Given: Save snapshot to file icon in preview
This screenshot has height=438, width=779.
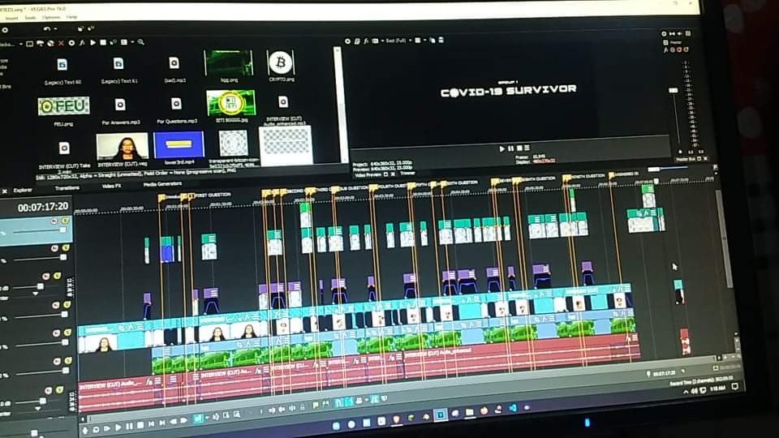Looking at the screenshot, I should (441, 41).
